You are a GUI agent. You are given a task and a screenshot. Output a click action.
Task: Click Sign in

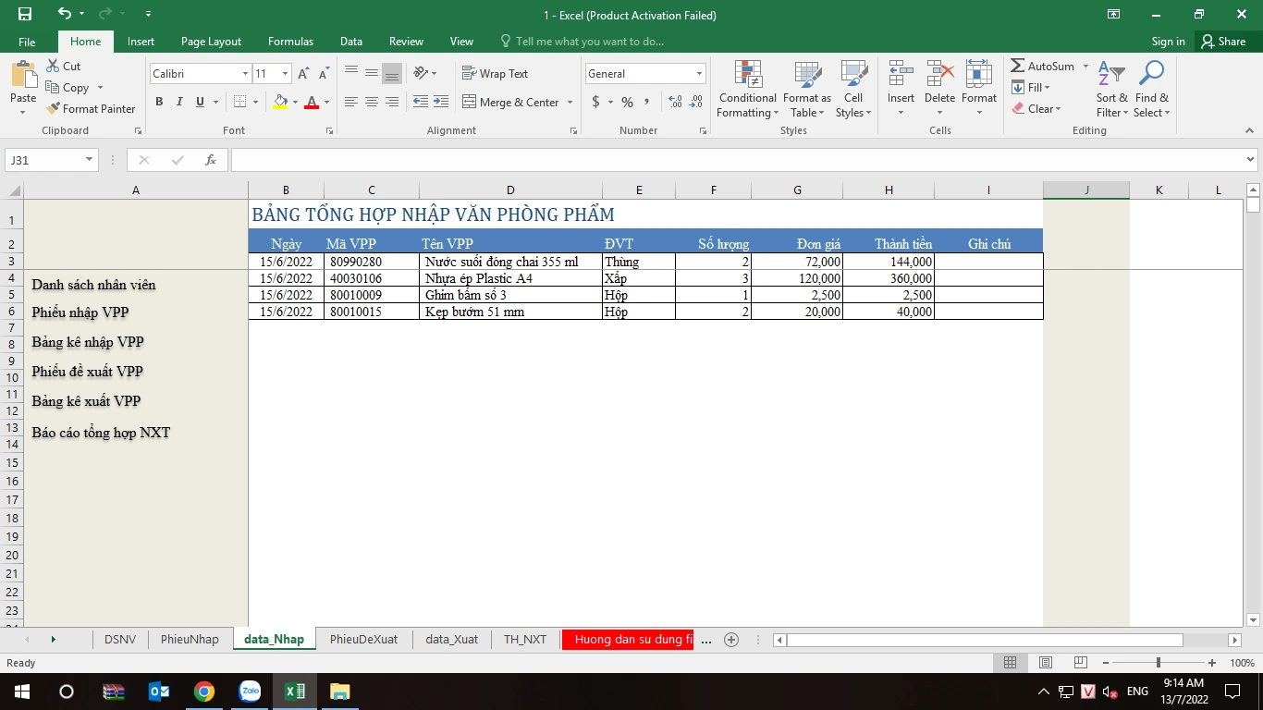[1168, 42]
